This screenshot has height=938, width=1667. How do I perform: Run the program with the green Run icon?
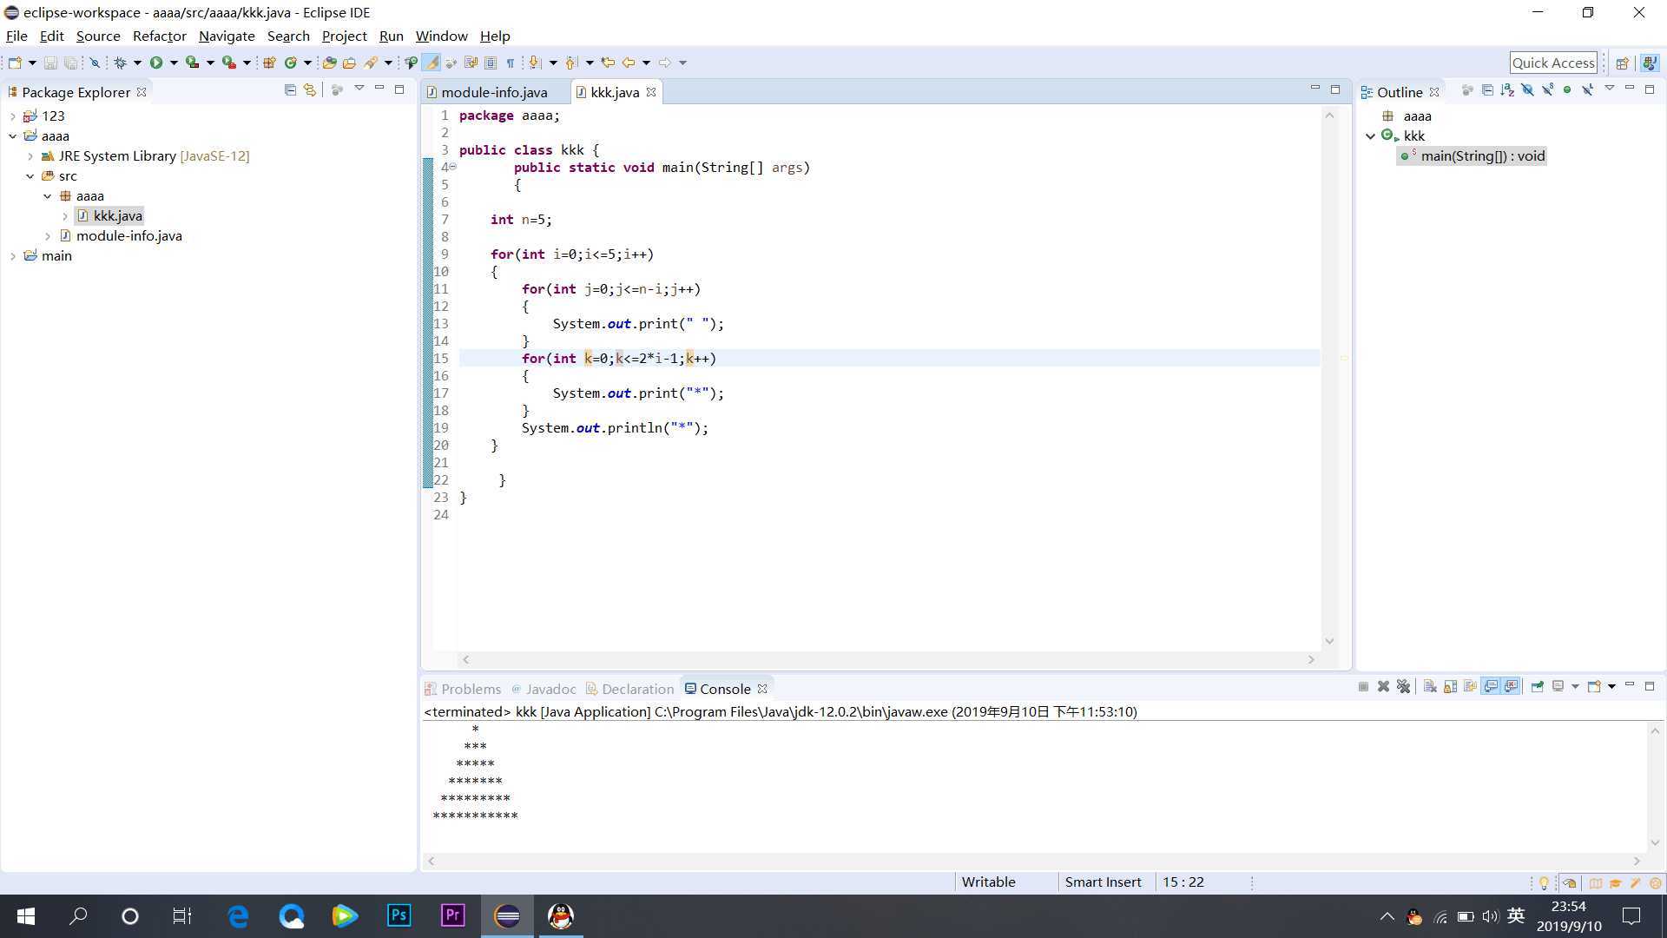(x=156, y=63)
